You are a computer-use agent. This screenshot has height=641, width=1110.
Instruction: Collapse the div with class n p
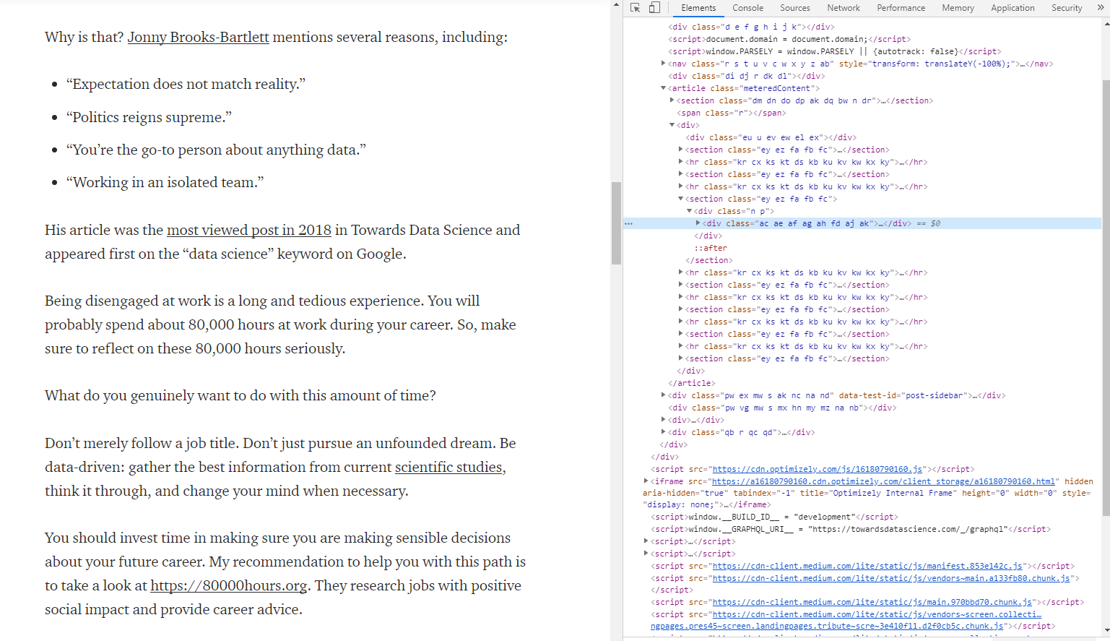688,210
